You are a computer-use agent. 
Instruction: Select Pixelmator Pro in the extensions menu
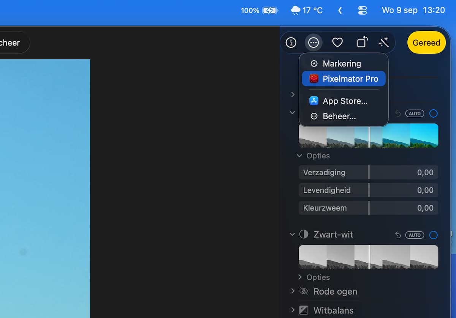coord(344,79)
